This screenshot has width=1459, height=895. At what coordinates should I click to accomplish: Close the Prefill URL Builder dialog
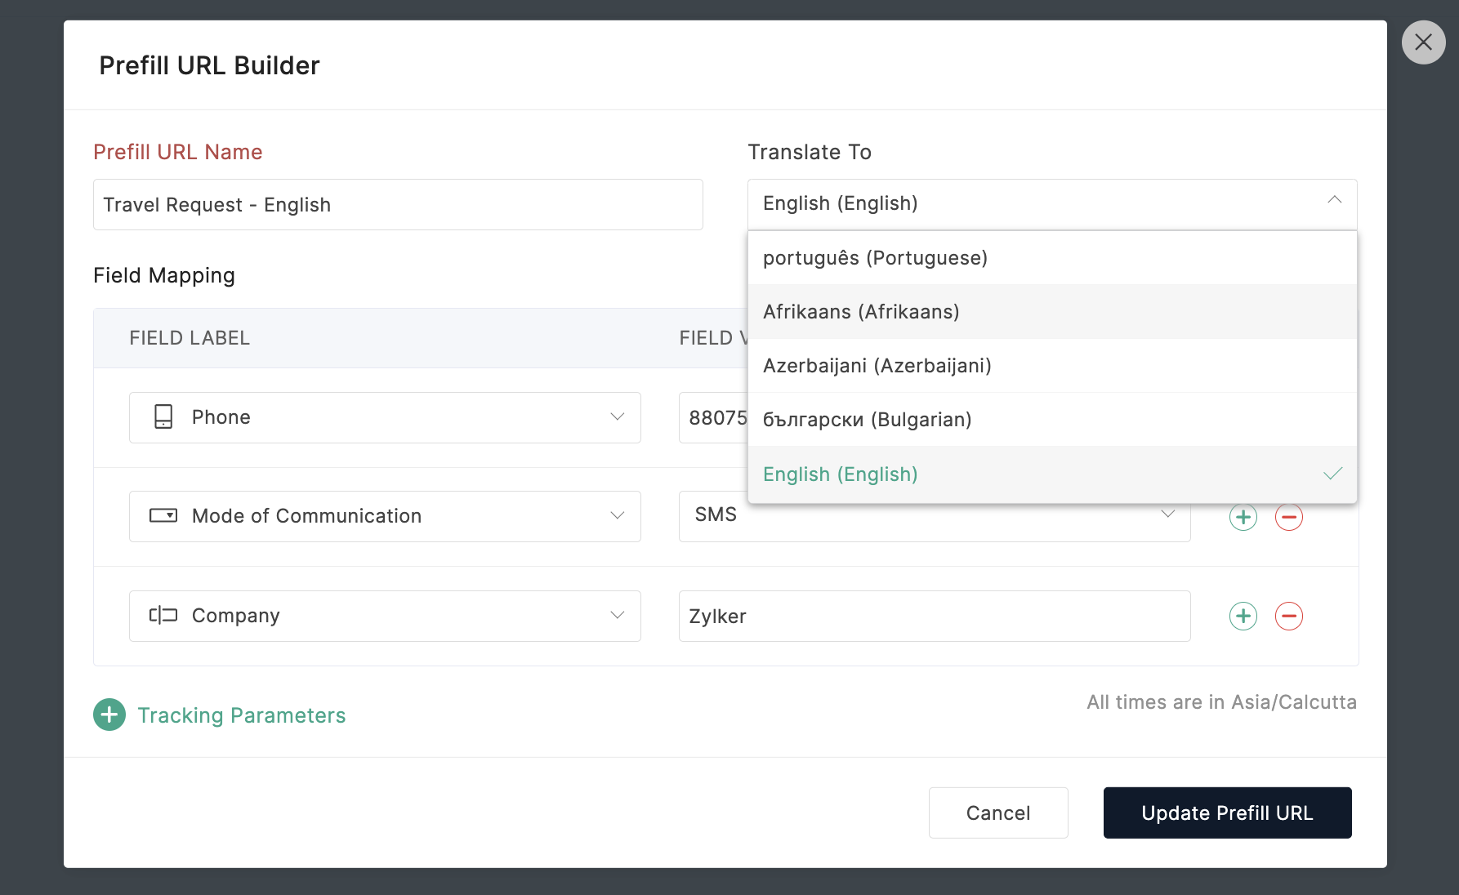click(x=1423, y=42)
